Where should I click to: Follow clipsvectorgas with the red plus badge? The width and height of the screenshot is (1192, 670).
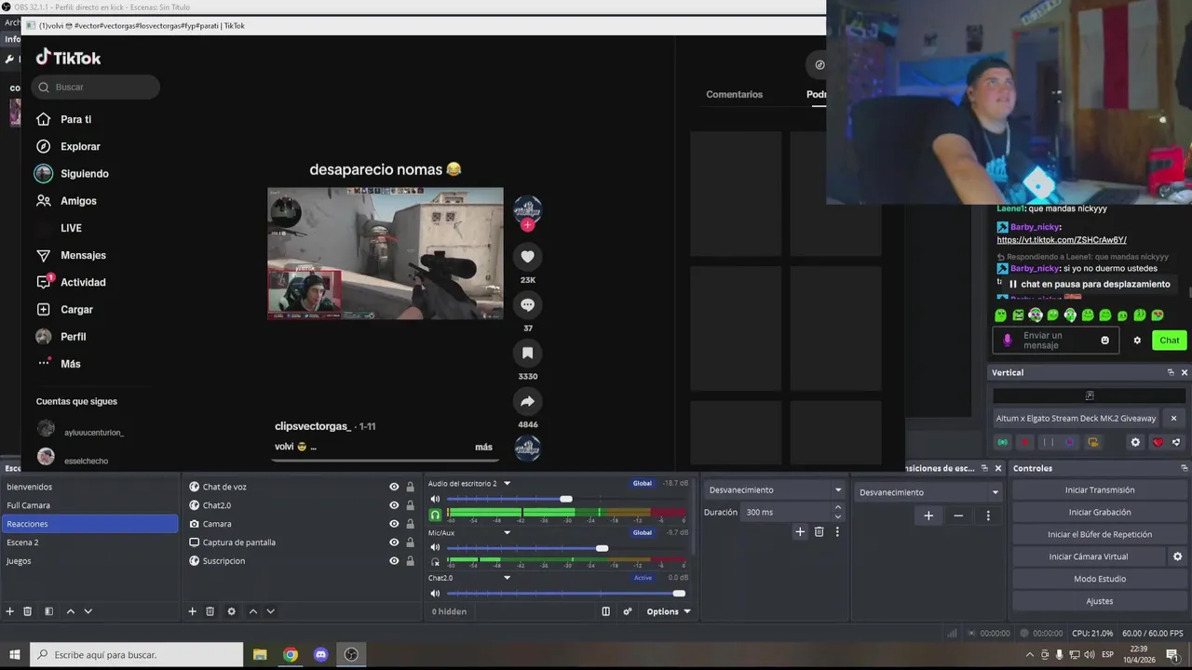tap(528, 224)
